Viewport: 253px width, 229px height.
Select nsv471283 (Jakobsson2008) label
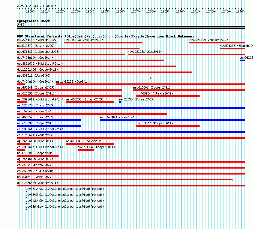pyautogui.click(x=38, y=52)
